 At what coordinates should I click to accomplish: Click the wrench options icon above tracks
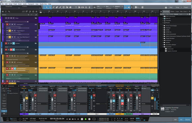pyautogui.click(x=9, y=12)
